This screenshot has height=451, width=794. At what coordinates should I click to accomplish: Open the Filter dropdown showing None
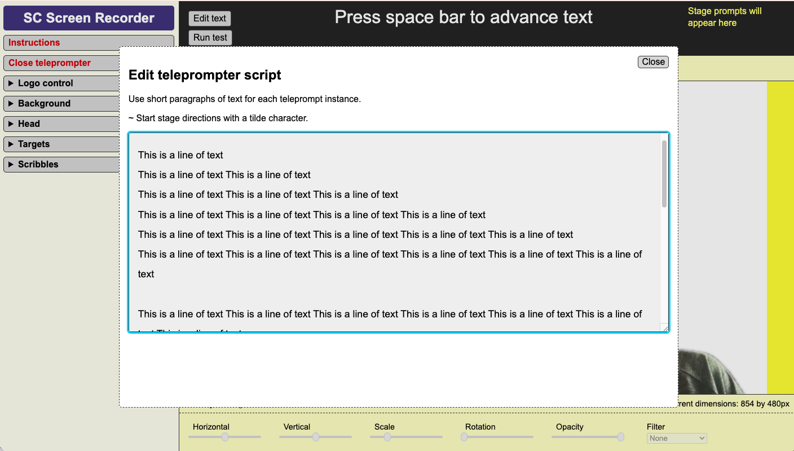(676, 438)
